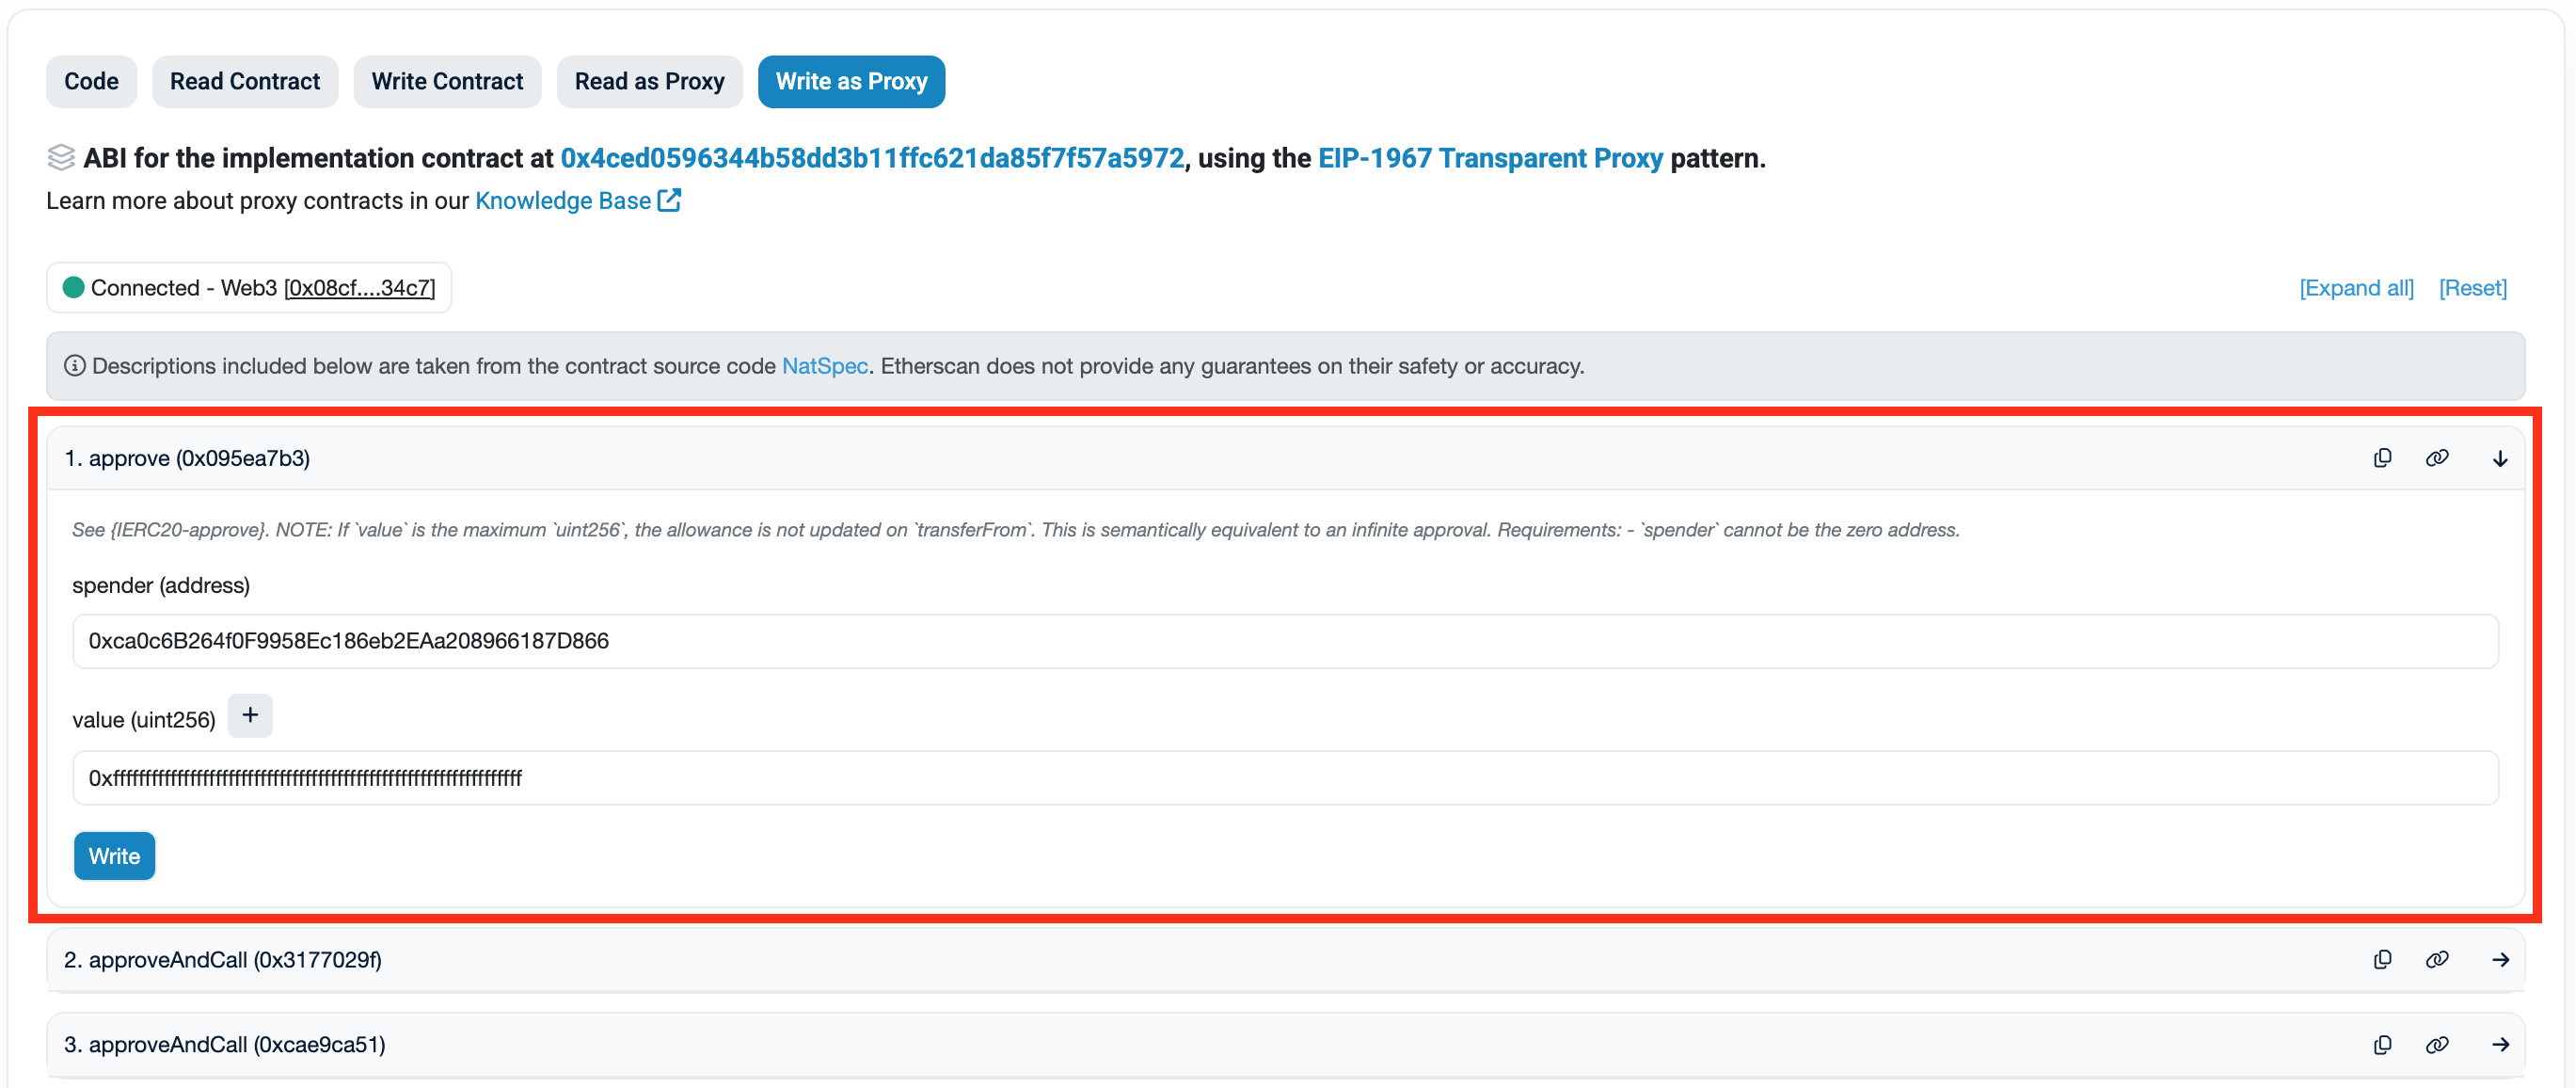
Task: Switch to Read Contract tab
Action: [242, 79]
